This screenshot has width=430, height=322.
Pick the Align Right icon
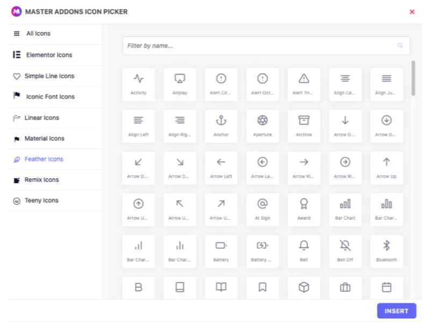pos(180,126)
